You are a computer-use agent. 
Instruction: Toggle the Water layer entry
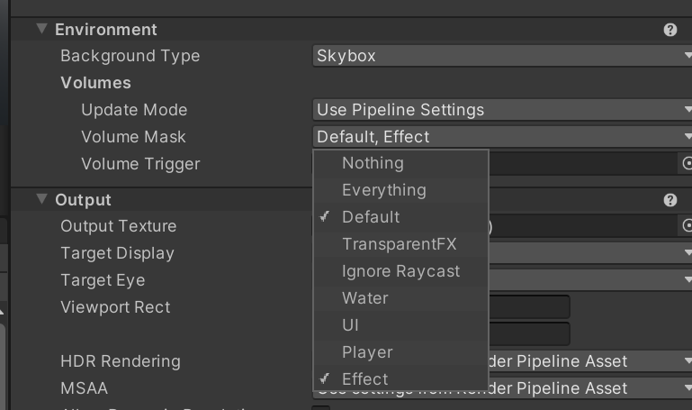[365, 298]
